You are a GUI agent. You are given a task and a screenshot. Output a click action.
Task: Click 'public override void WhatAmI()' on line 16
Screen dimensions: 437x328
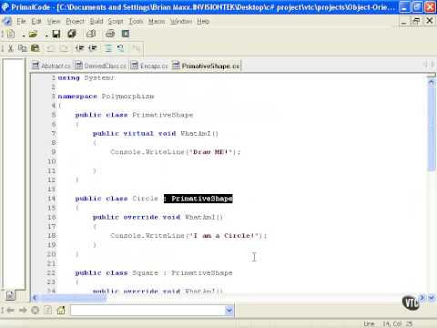click(x=158, y=217)
